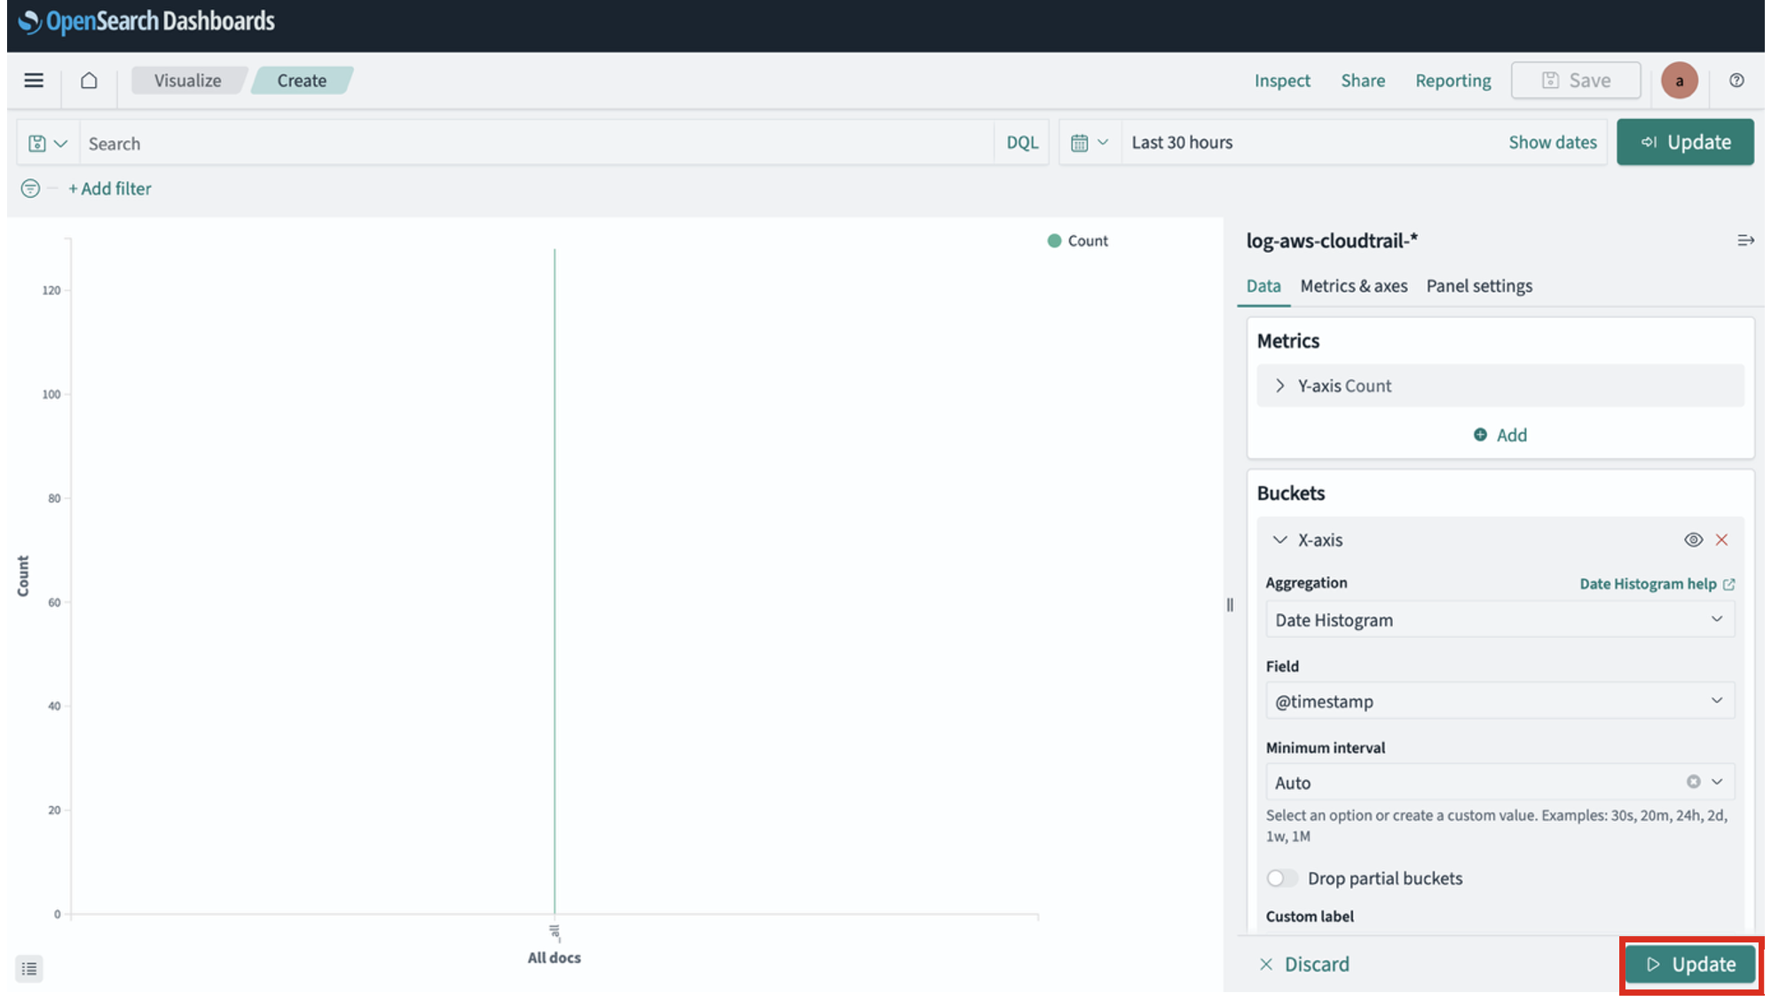Open the @timestamp Field dropdown
Viewport: 1771px width, 1001px height.
[x=1499, y=701]
